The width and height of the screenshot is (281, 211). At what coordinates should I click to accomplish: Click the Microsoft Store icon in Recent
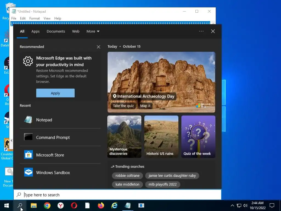pos(28,155)
